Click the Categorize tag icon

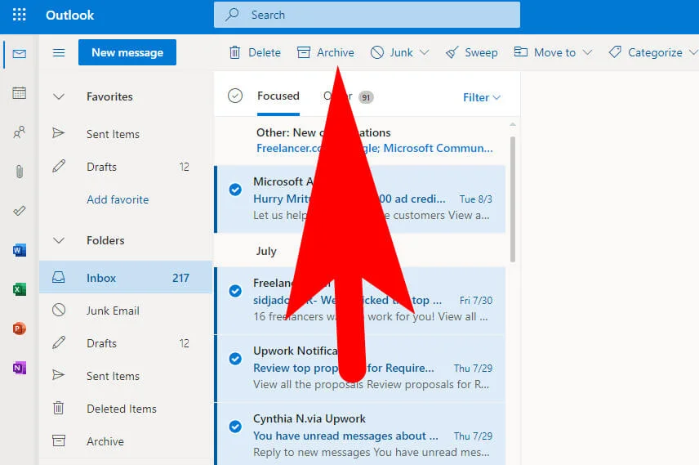point(615,52)
